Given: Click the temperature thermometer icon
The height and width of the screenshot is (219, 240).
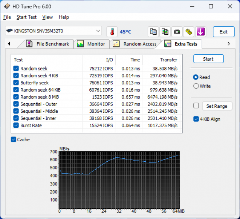Looking at the screenshot, I should pos(112,32).
